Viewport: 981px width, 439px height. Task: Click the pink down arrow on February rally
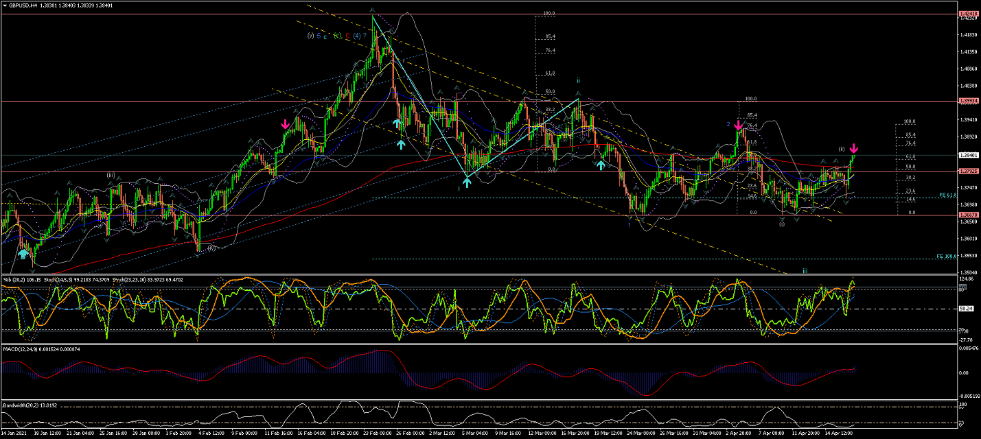pos(285,123)
